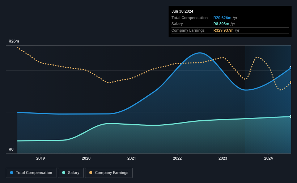Image resolution: width=297 pixels, height=183 pixels.
Task: Toggle the Total Compensation legend button
Action: [x=31, y=173]
